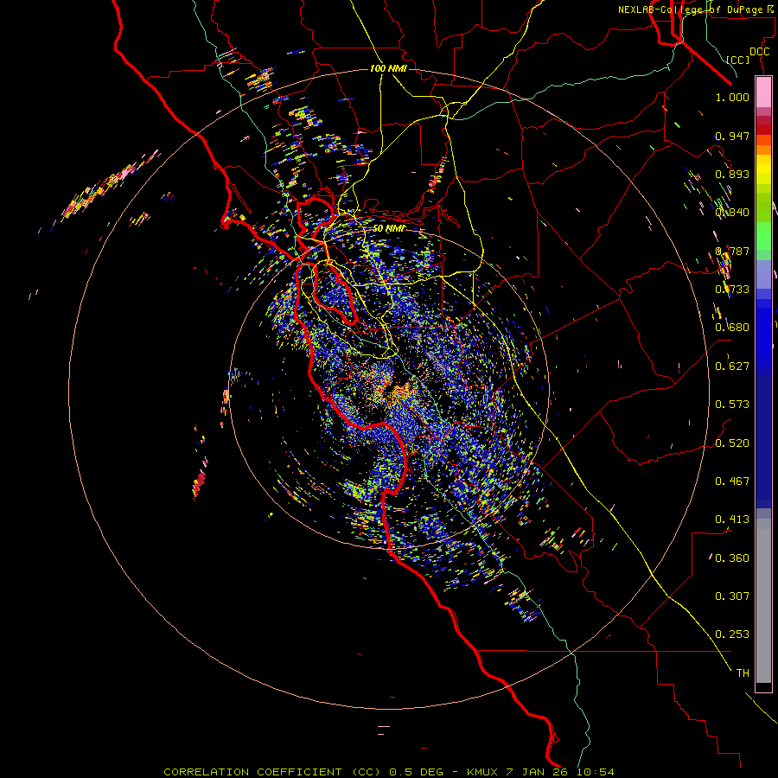Click the DCC label above the legend
The height and width of the screenshot is (778, 778).
[760, 51]
